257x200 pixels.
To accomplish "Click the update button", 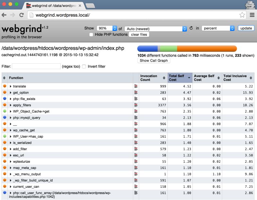I will coord(246,28).
